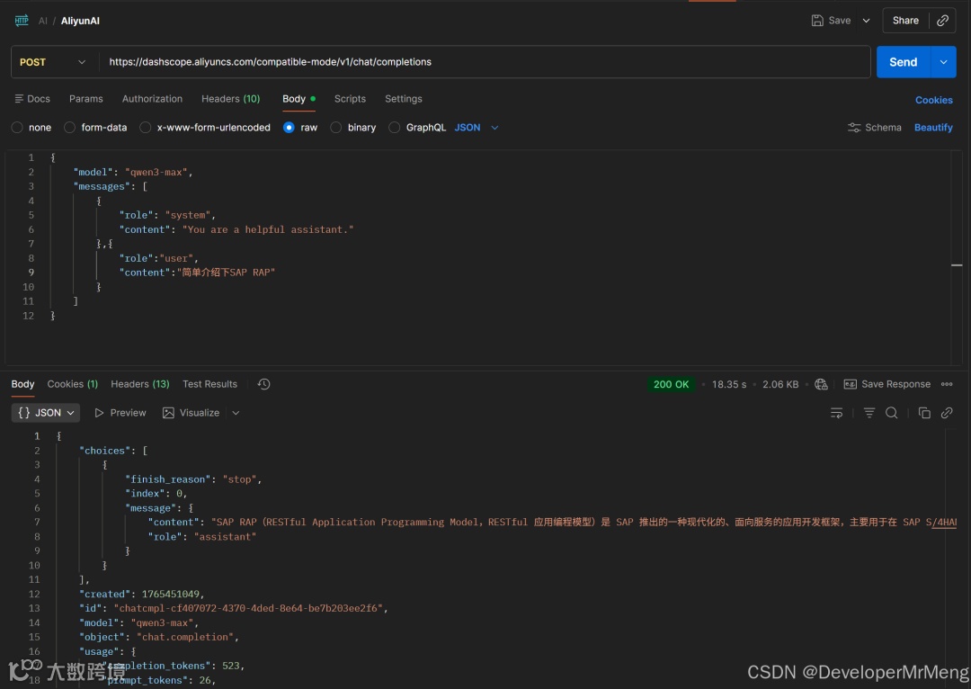Viewport: 971px width, 689px height.
Task: Click the "qwen3-max" request model value
Action: click(x=158, y=173)
